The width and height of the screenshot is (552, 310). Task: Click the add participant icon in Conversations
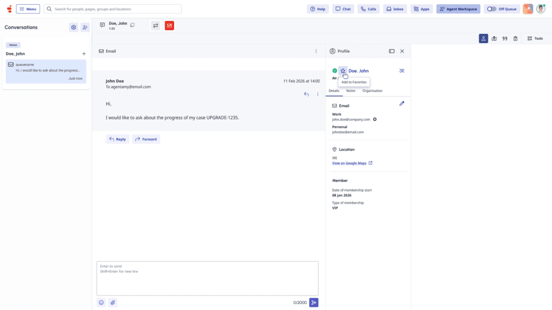pyautogui.click(x=85, y=27)
